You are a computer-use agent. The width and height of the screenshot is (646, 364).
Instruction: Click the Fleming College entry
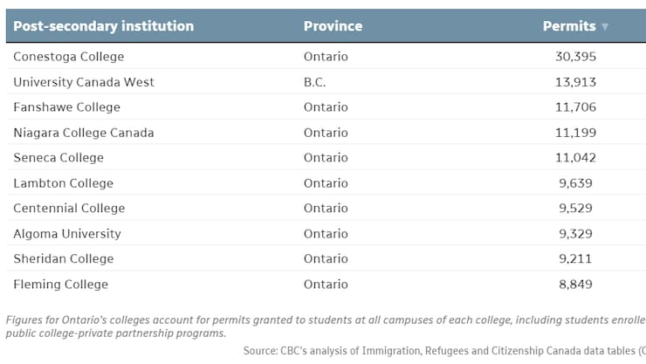tap(61, 285)
